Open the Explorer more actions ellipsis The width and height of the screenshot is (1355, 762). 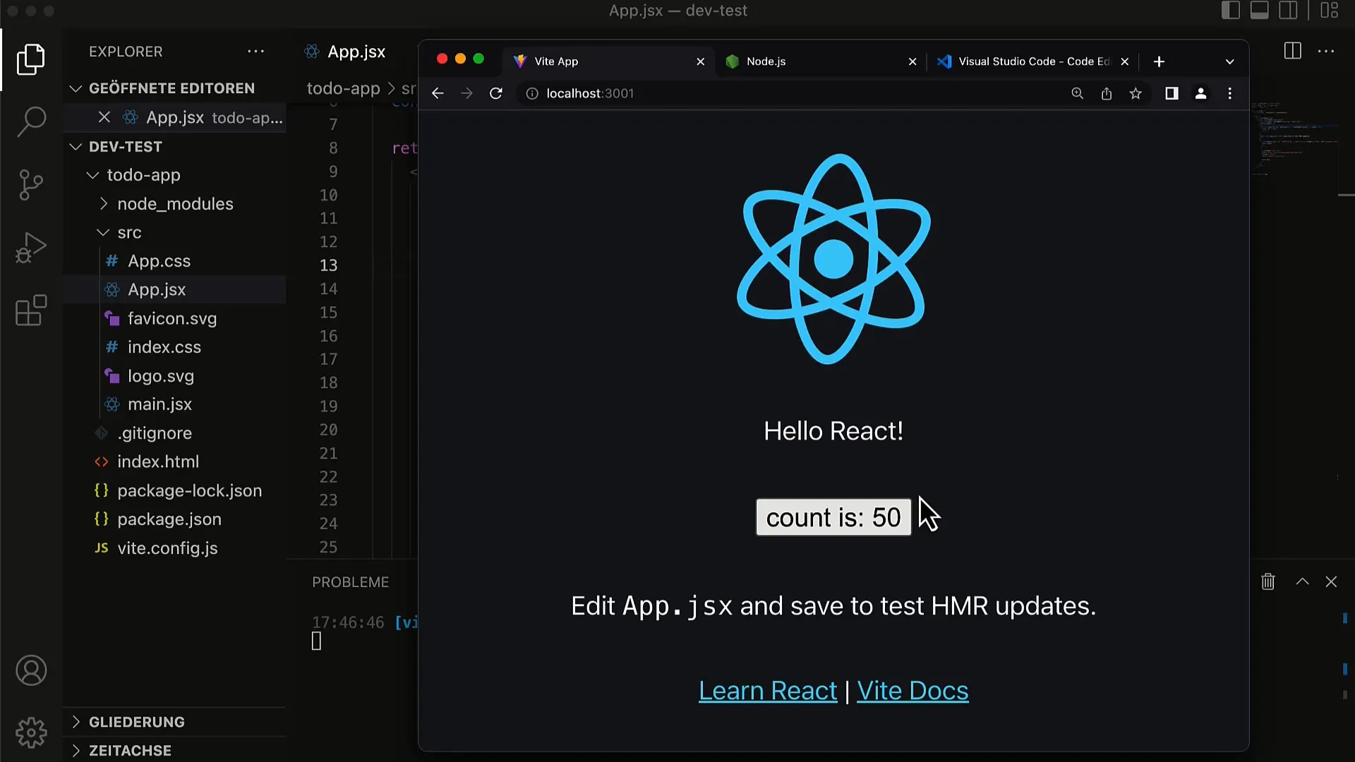click(255, 52)
